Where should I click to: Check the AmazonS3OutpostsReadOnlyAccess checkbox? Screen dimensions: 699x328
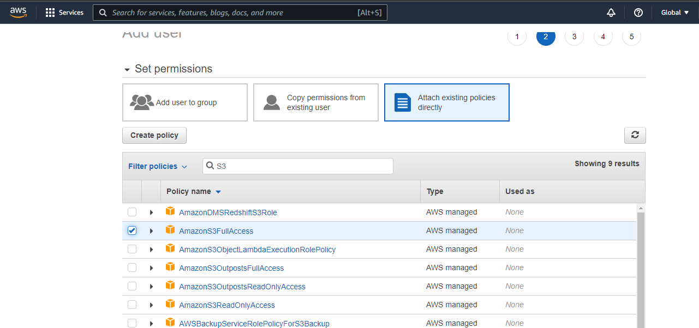(132, 286)
